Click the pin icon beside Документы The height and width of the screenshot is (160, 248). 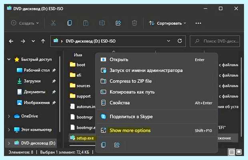[x=54, y=92]
